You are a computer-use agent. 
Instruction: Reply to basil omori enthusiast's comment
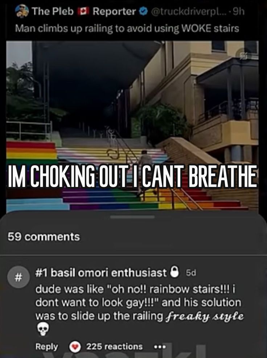click(x=47, y=347)
